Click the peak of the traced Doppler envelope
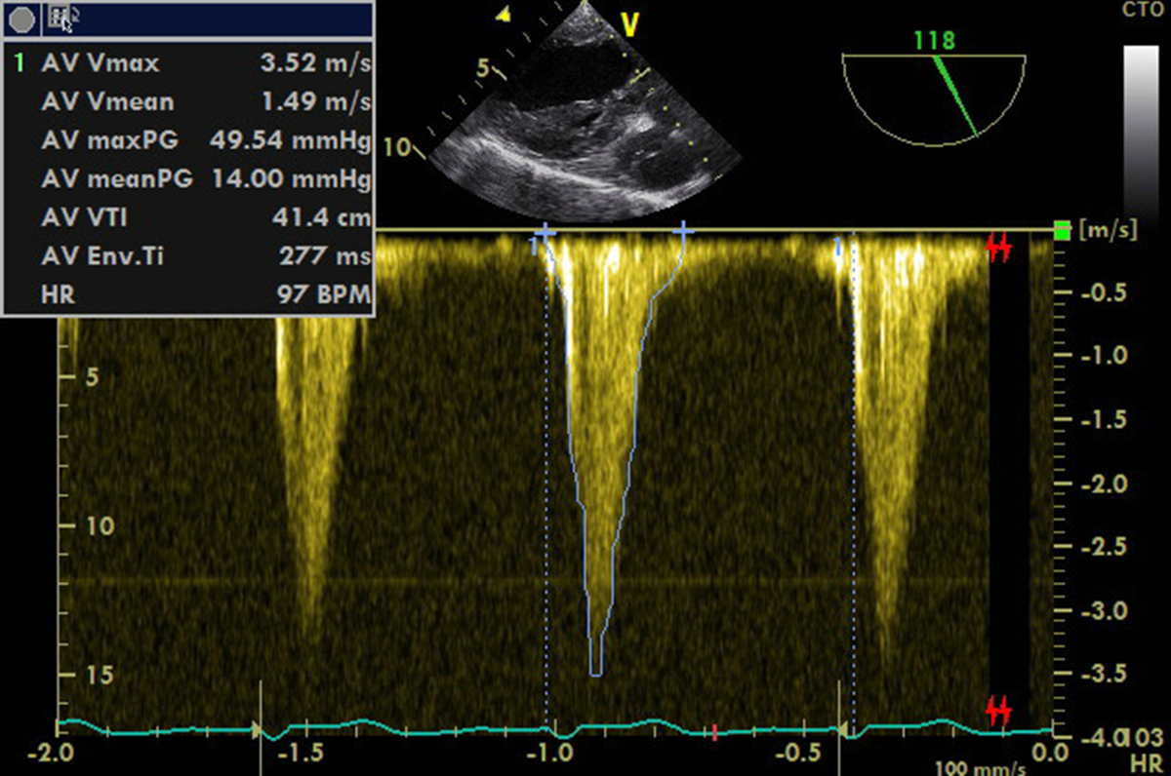The width and height of the screenshot is (1171, 776). pyautogui.click(x=596, y=673)
